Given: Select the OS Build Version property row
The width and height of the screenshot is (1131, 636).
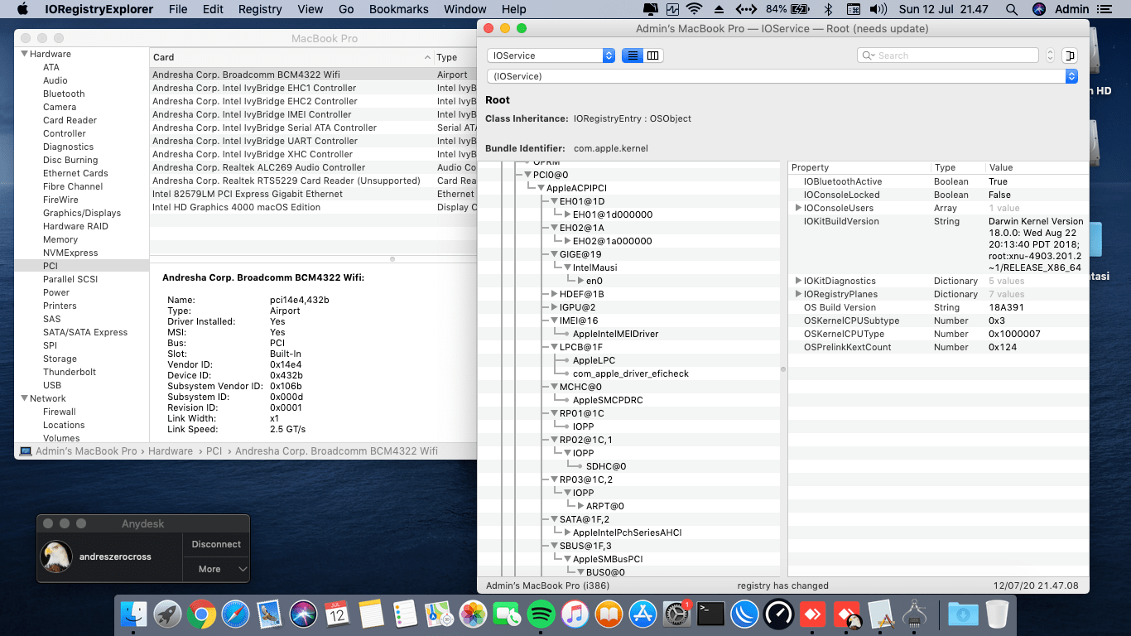Looking at the screenshot, I should pyautogui.click(x=939, y=307).
